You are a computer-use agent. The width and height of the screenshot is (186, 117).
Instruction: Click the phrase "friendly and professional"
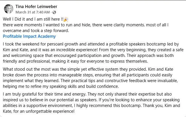26,61
